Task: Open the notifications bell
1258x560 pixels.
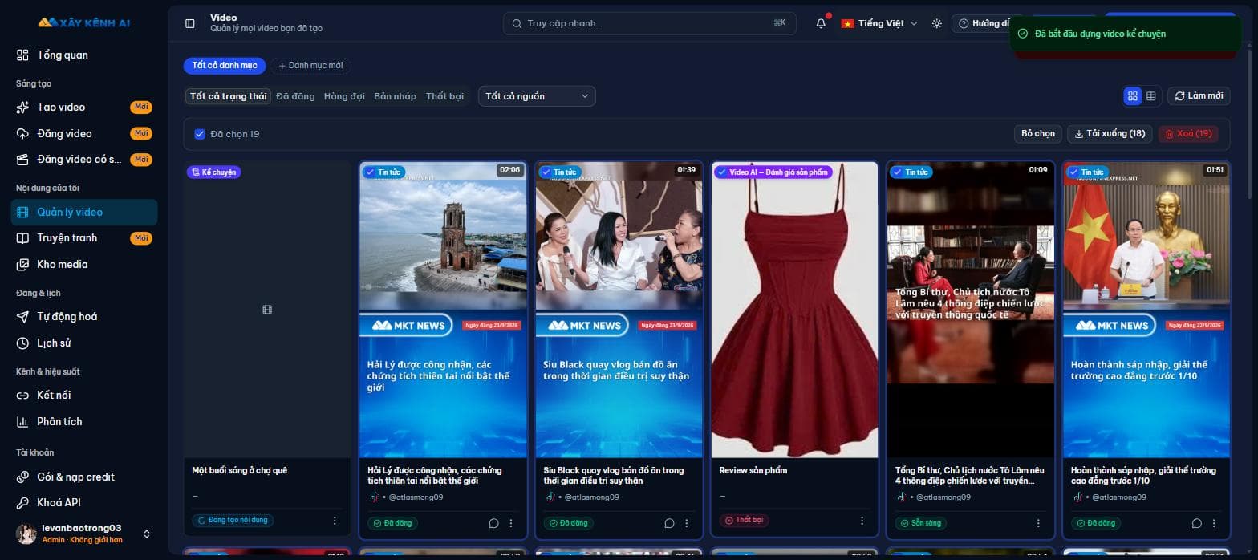Action: click(821, 23)
